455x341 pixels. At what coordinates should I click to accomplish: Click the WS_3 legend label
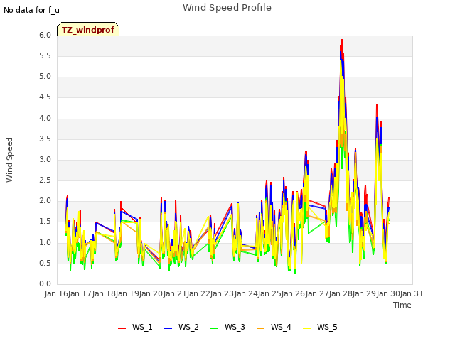pyautogui.click(x=235, y=327)
